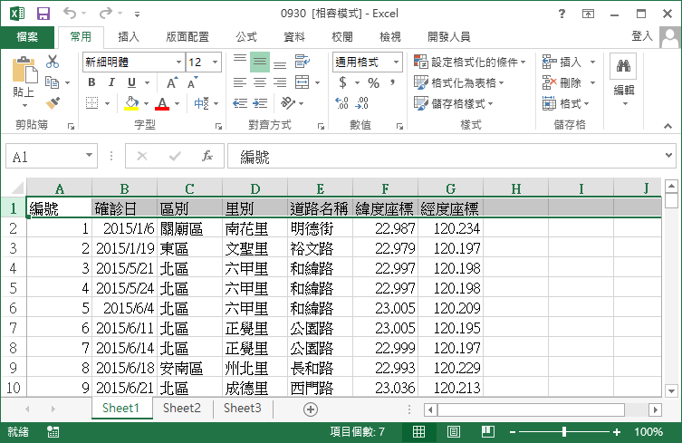Viewport: 682px width, 443px height.
Task: Expand the Name Box dropdown
Action: (89, 155)
